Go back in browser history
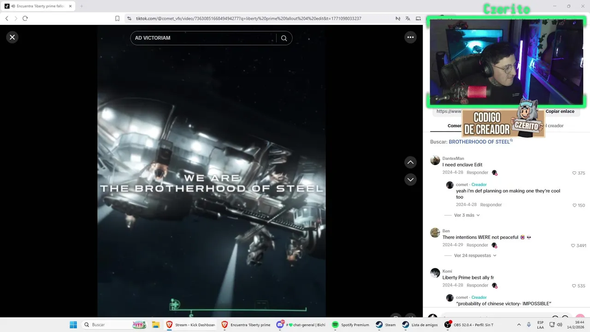 pyautogui.click(x=6, y=18)
